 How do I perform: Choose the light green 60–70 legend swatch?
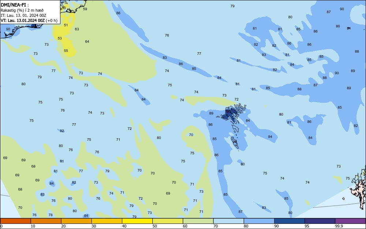tap(198, 221)
